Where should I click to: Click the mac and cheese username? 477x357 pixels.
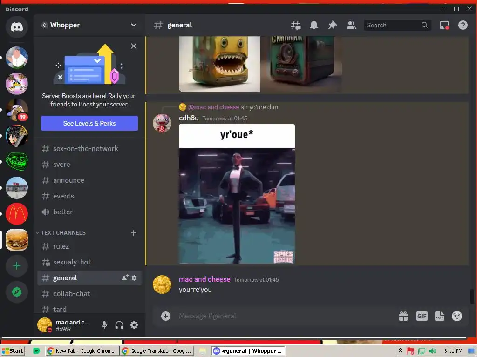pos(204,279)
